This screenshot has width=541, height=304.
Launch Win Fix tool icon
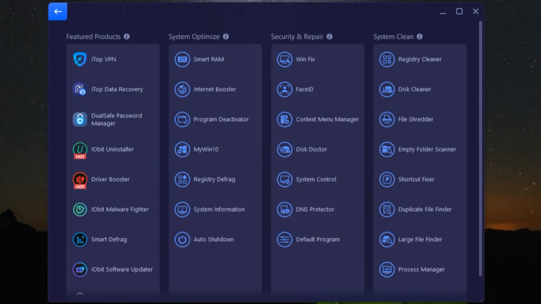click(285, 59)
